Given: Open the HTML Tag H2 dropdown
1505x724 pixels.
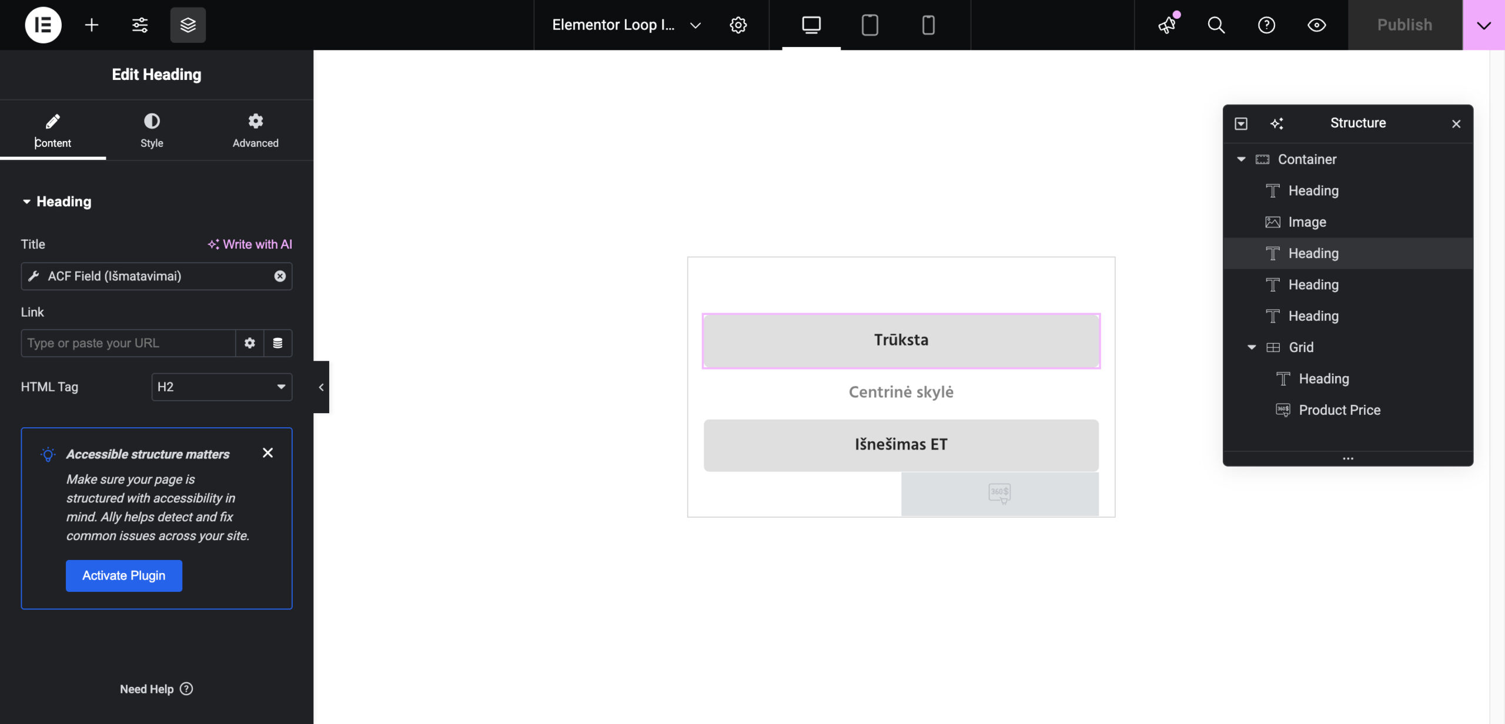Looking at the screenshot, I should click(222, 387).
